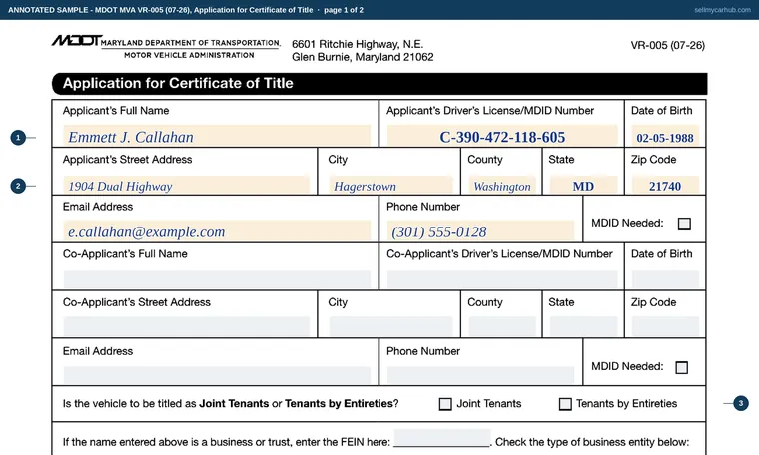Click 'Glen Burnie, Maryland 21062' text

pos(363,57)
